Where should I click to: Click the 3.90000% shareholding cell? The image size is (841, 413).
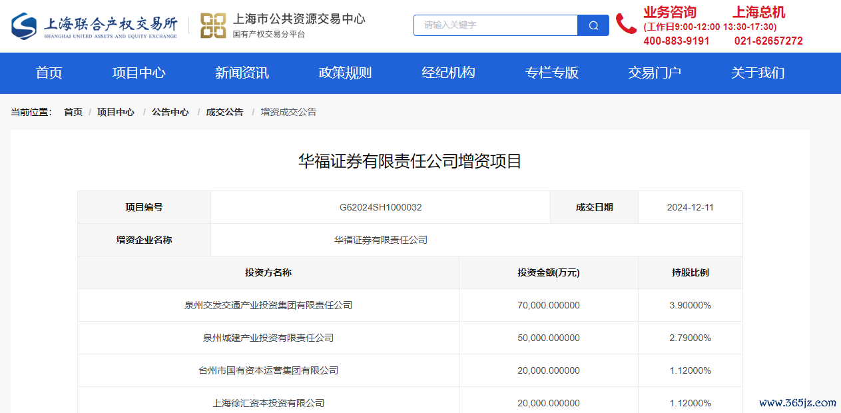pos(691,305)
